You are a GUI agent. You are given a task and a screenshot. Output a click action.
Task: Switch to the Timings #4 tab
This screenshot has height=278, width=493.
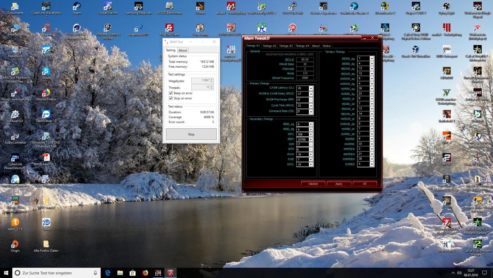(302, 46)
